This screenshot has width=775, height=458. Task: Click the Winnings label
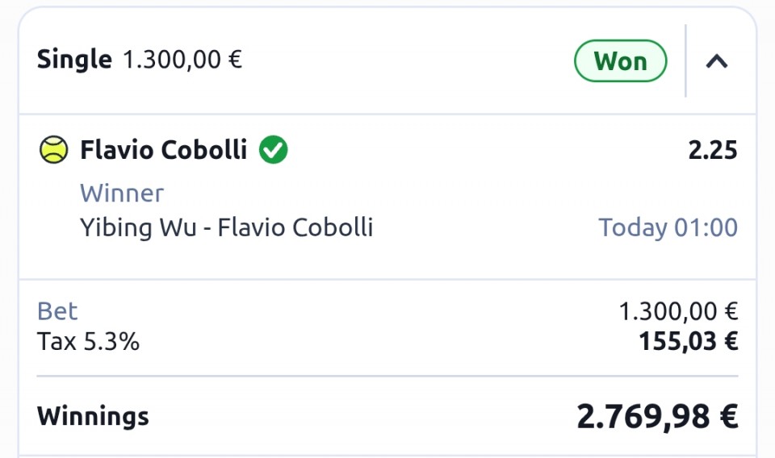click(93, 416)
